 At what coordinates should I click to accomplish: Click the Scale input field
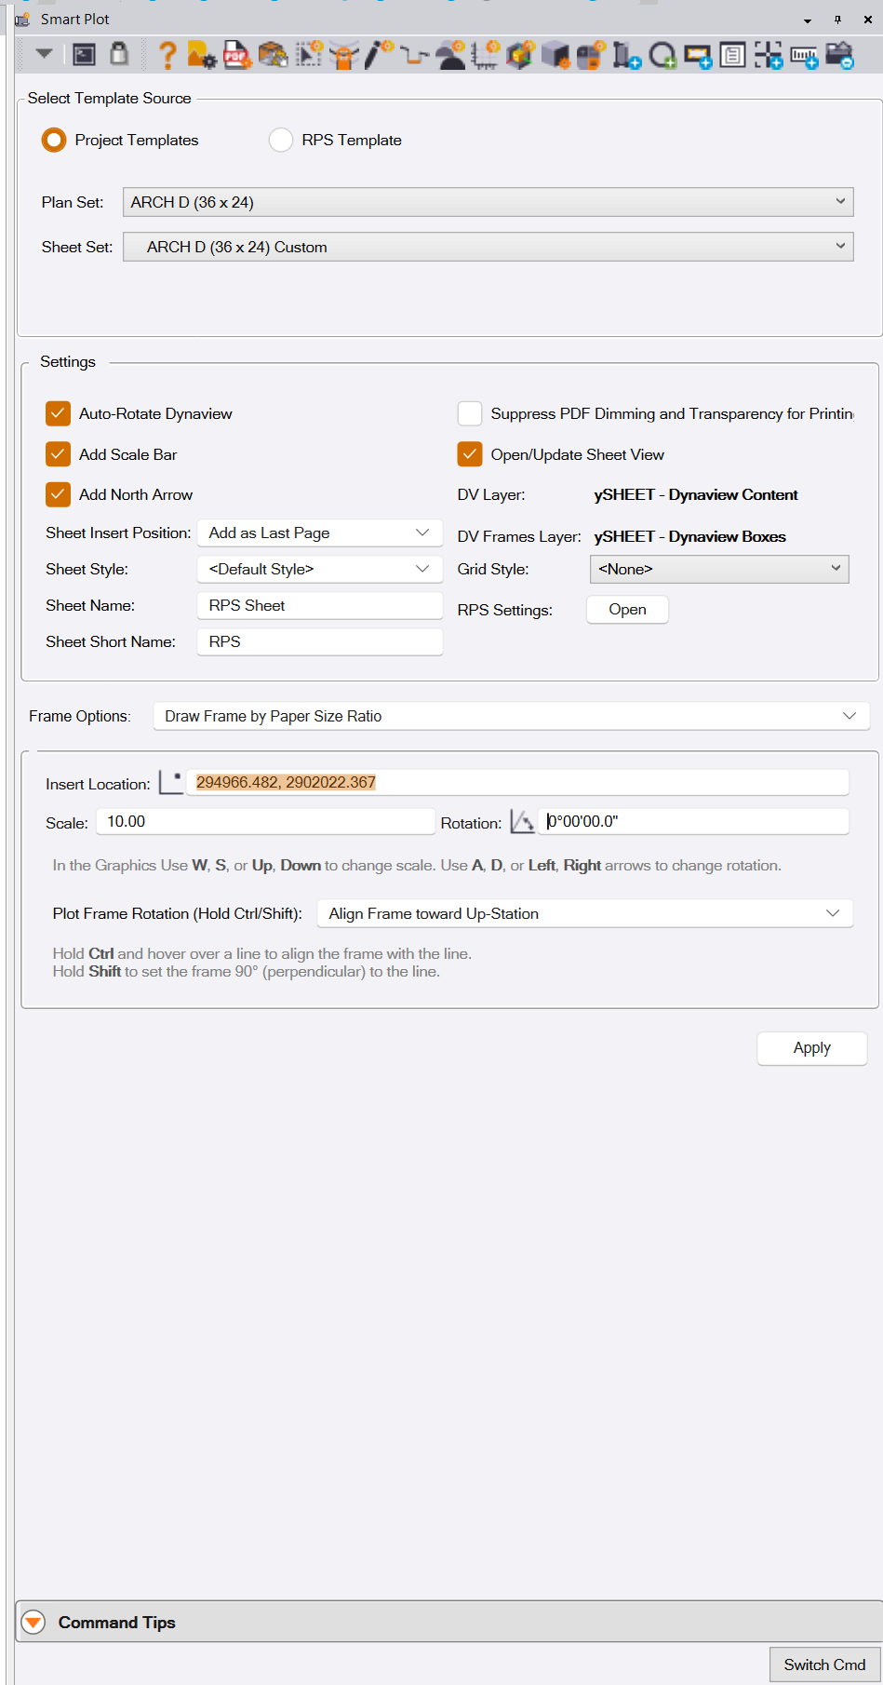pos(265,821)
